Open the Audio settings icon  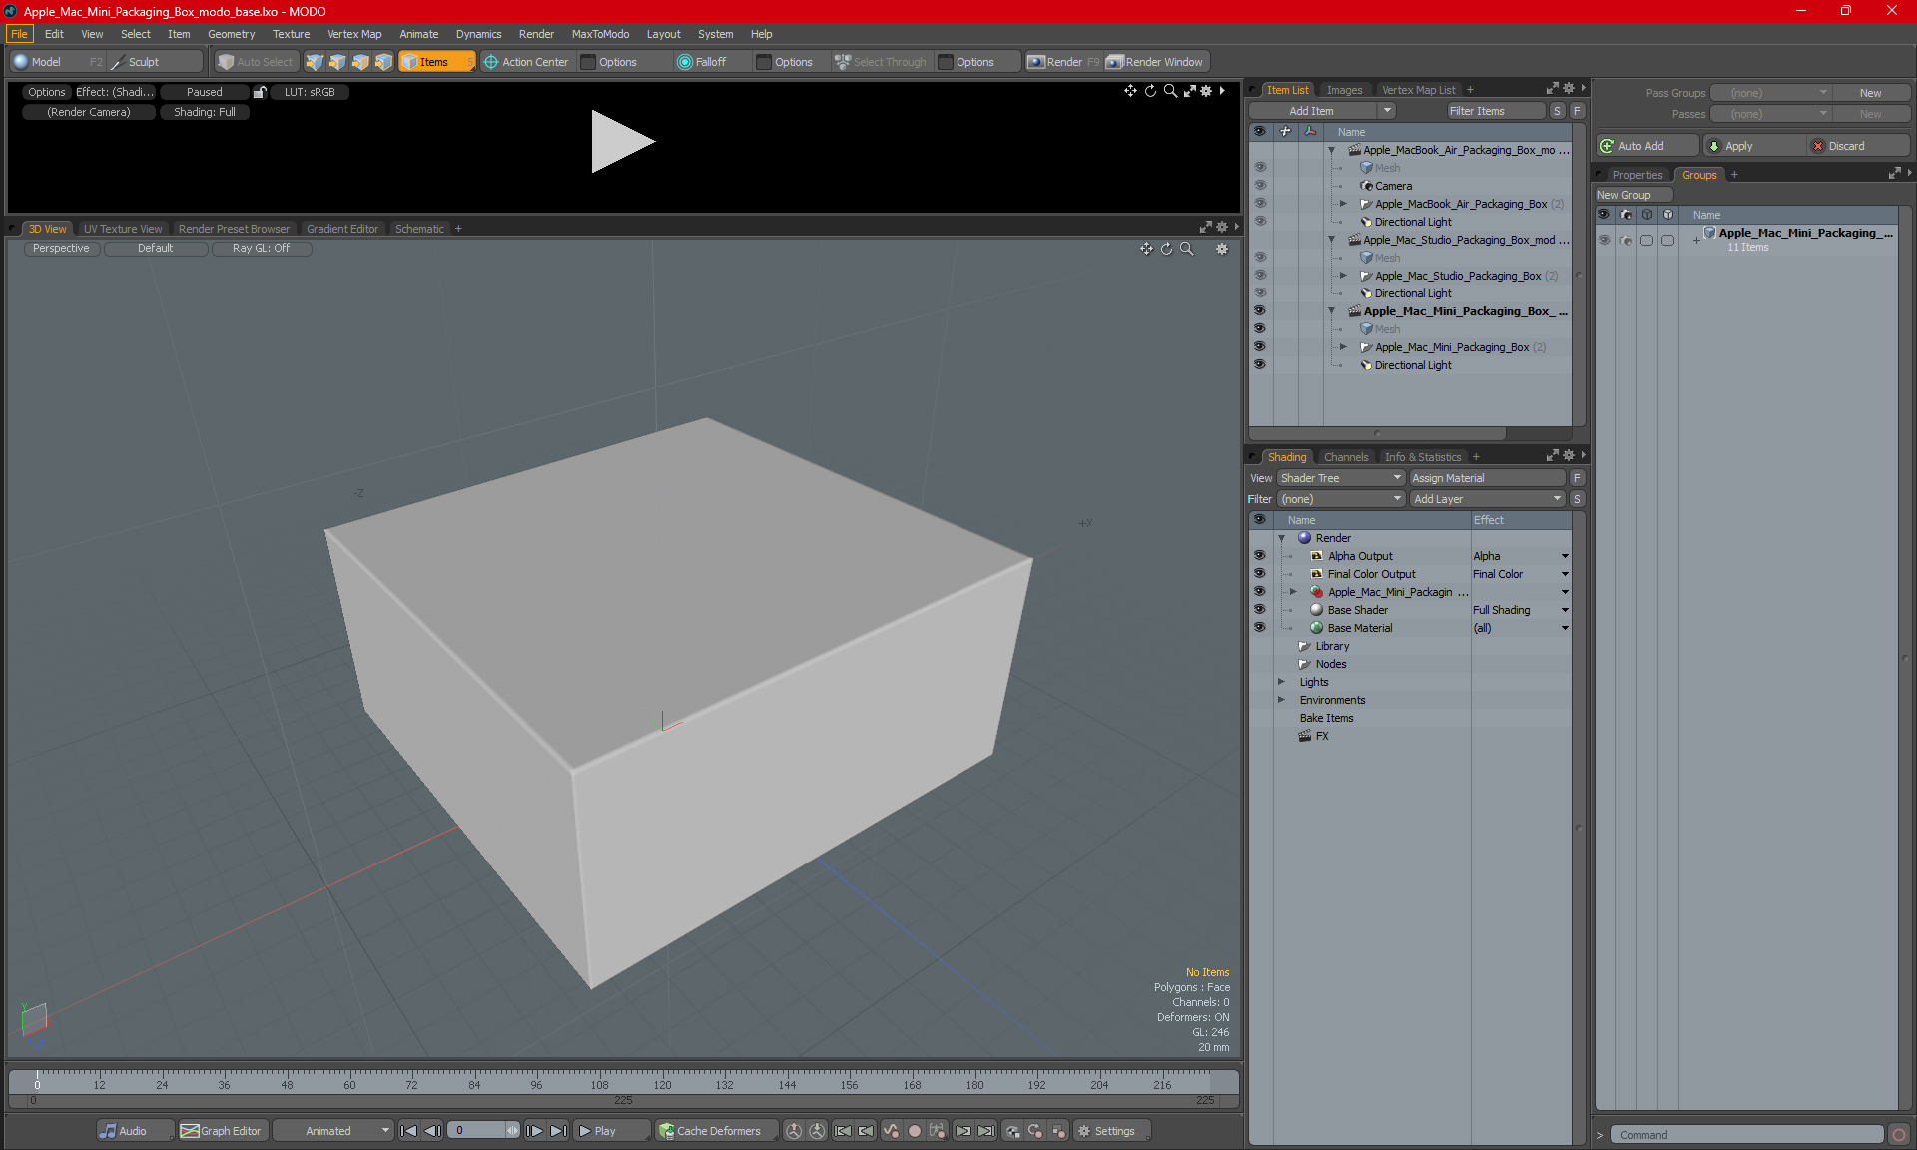tap(108, 1131)
